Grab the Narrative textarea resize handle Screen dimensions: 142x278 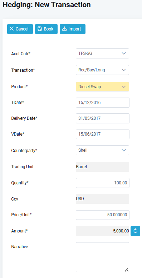[x=126, y=270]
